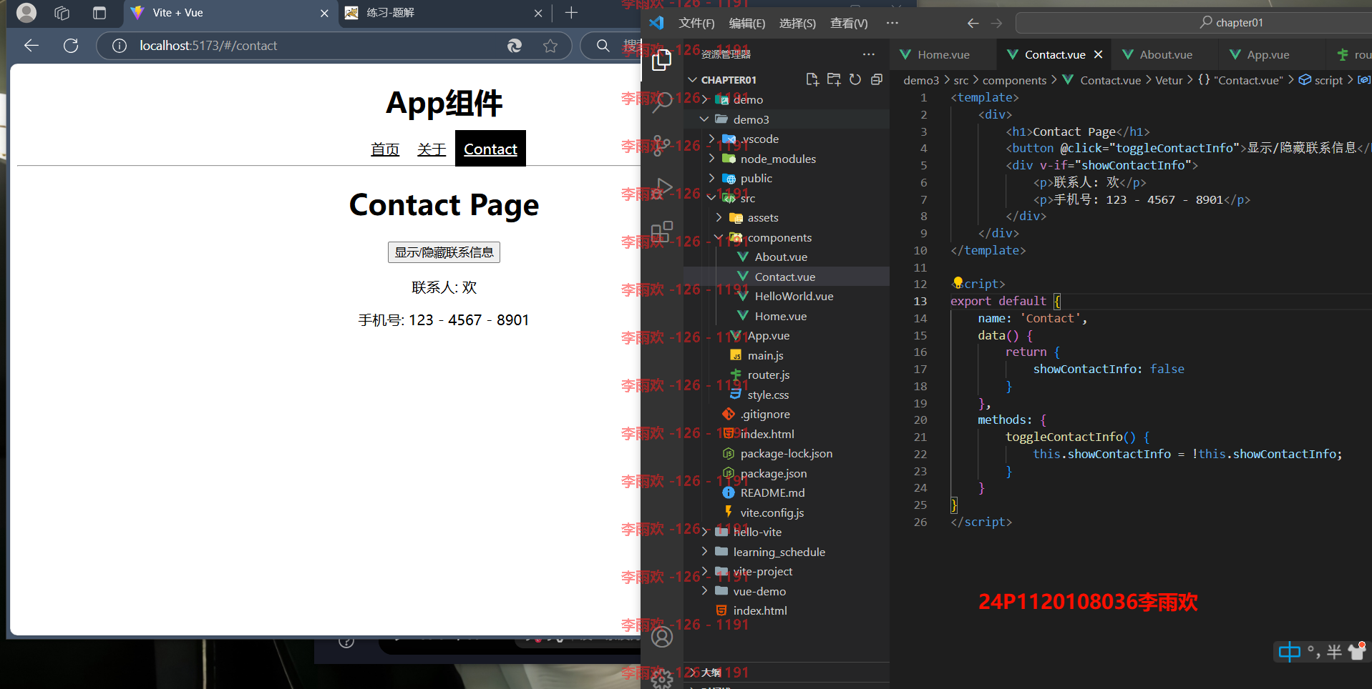Reload the localhost page in browser
This screenshot has height=689, width=1372.
coord(71,46)
